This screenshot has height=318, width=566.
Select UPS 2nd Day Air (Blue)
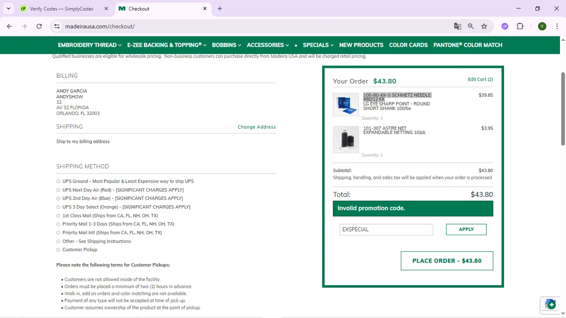(x=58, y=198)
